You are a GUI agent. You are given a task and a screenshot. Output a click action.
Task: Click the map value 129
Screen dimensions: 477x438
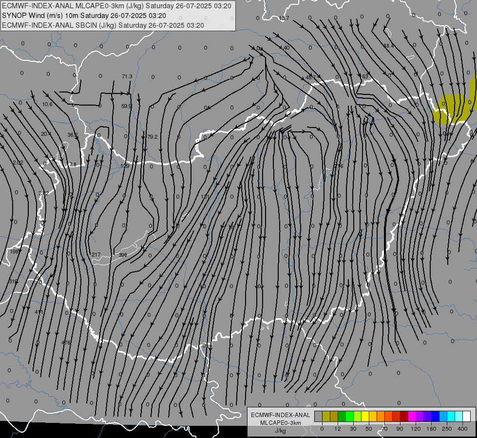(x=125, y=166)
